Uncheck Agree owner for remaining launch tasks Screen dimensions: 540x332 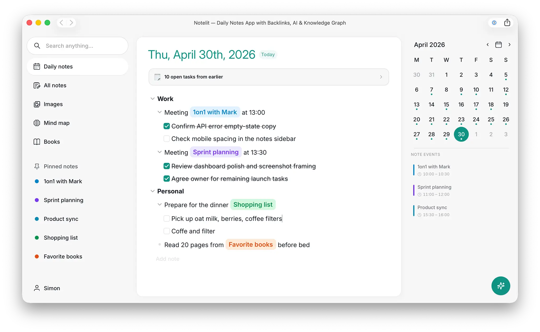166,179
